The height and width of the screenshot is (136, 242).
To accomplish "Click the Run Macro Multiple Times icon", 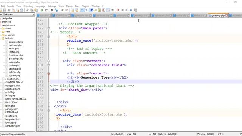I will pos(131,10).
